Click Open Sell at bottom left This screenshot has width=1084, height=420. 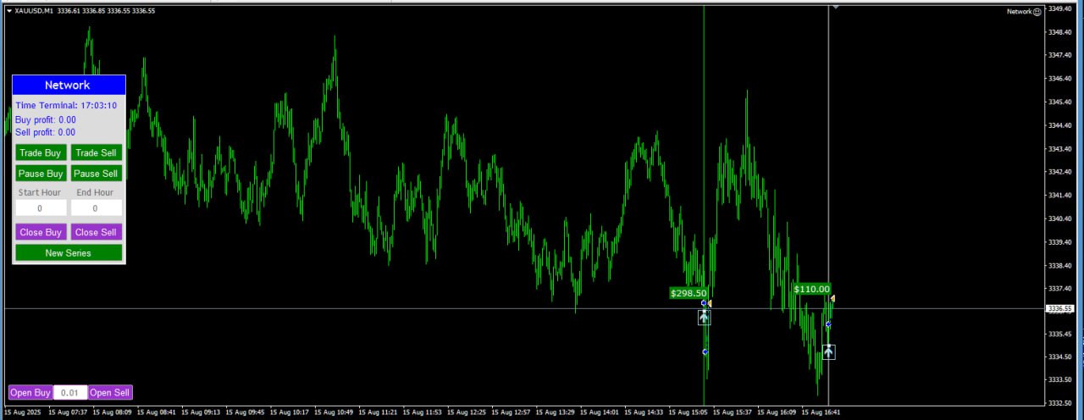click(x=110, y=392)
